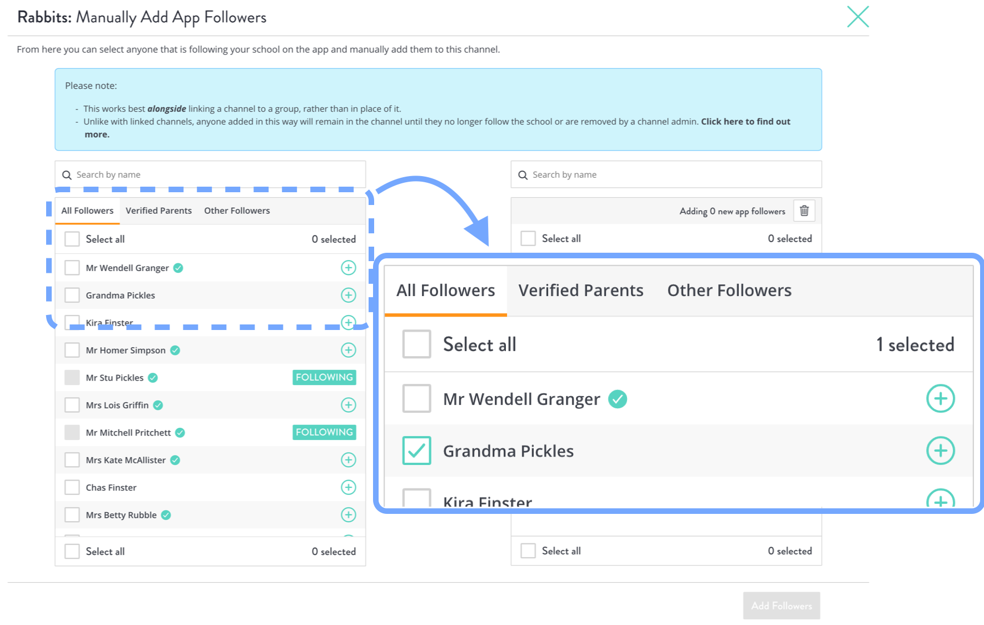Switch to the Verified Parents tab
The width and height of the screenshot is (984, 625).
click(x=158, y=211)
